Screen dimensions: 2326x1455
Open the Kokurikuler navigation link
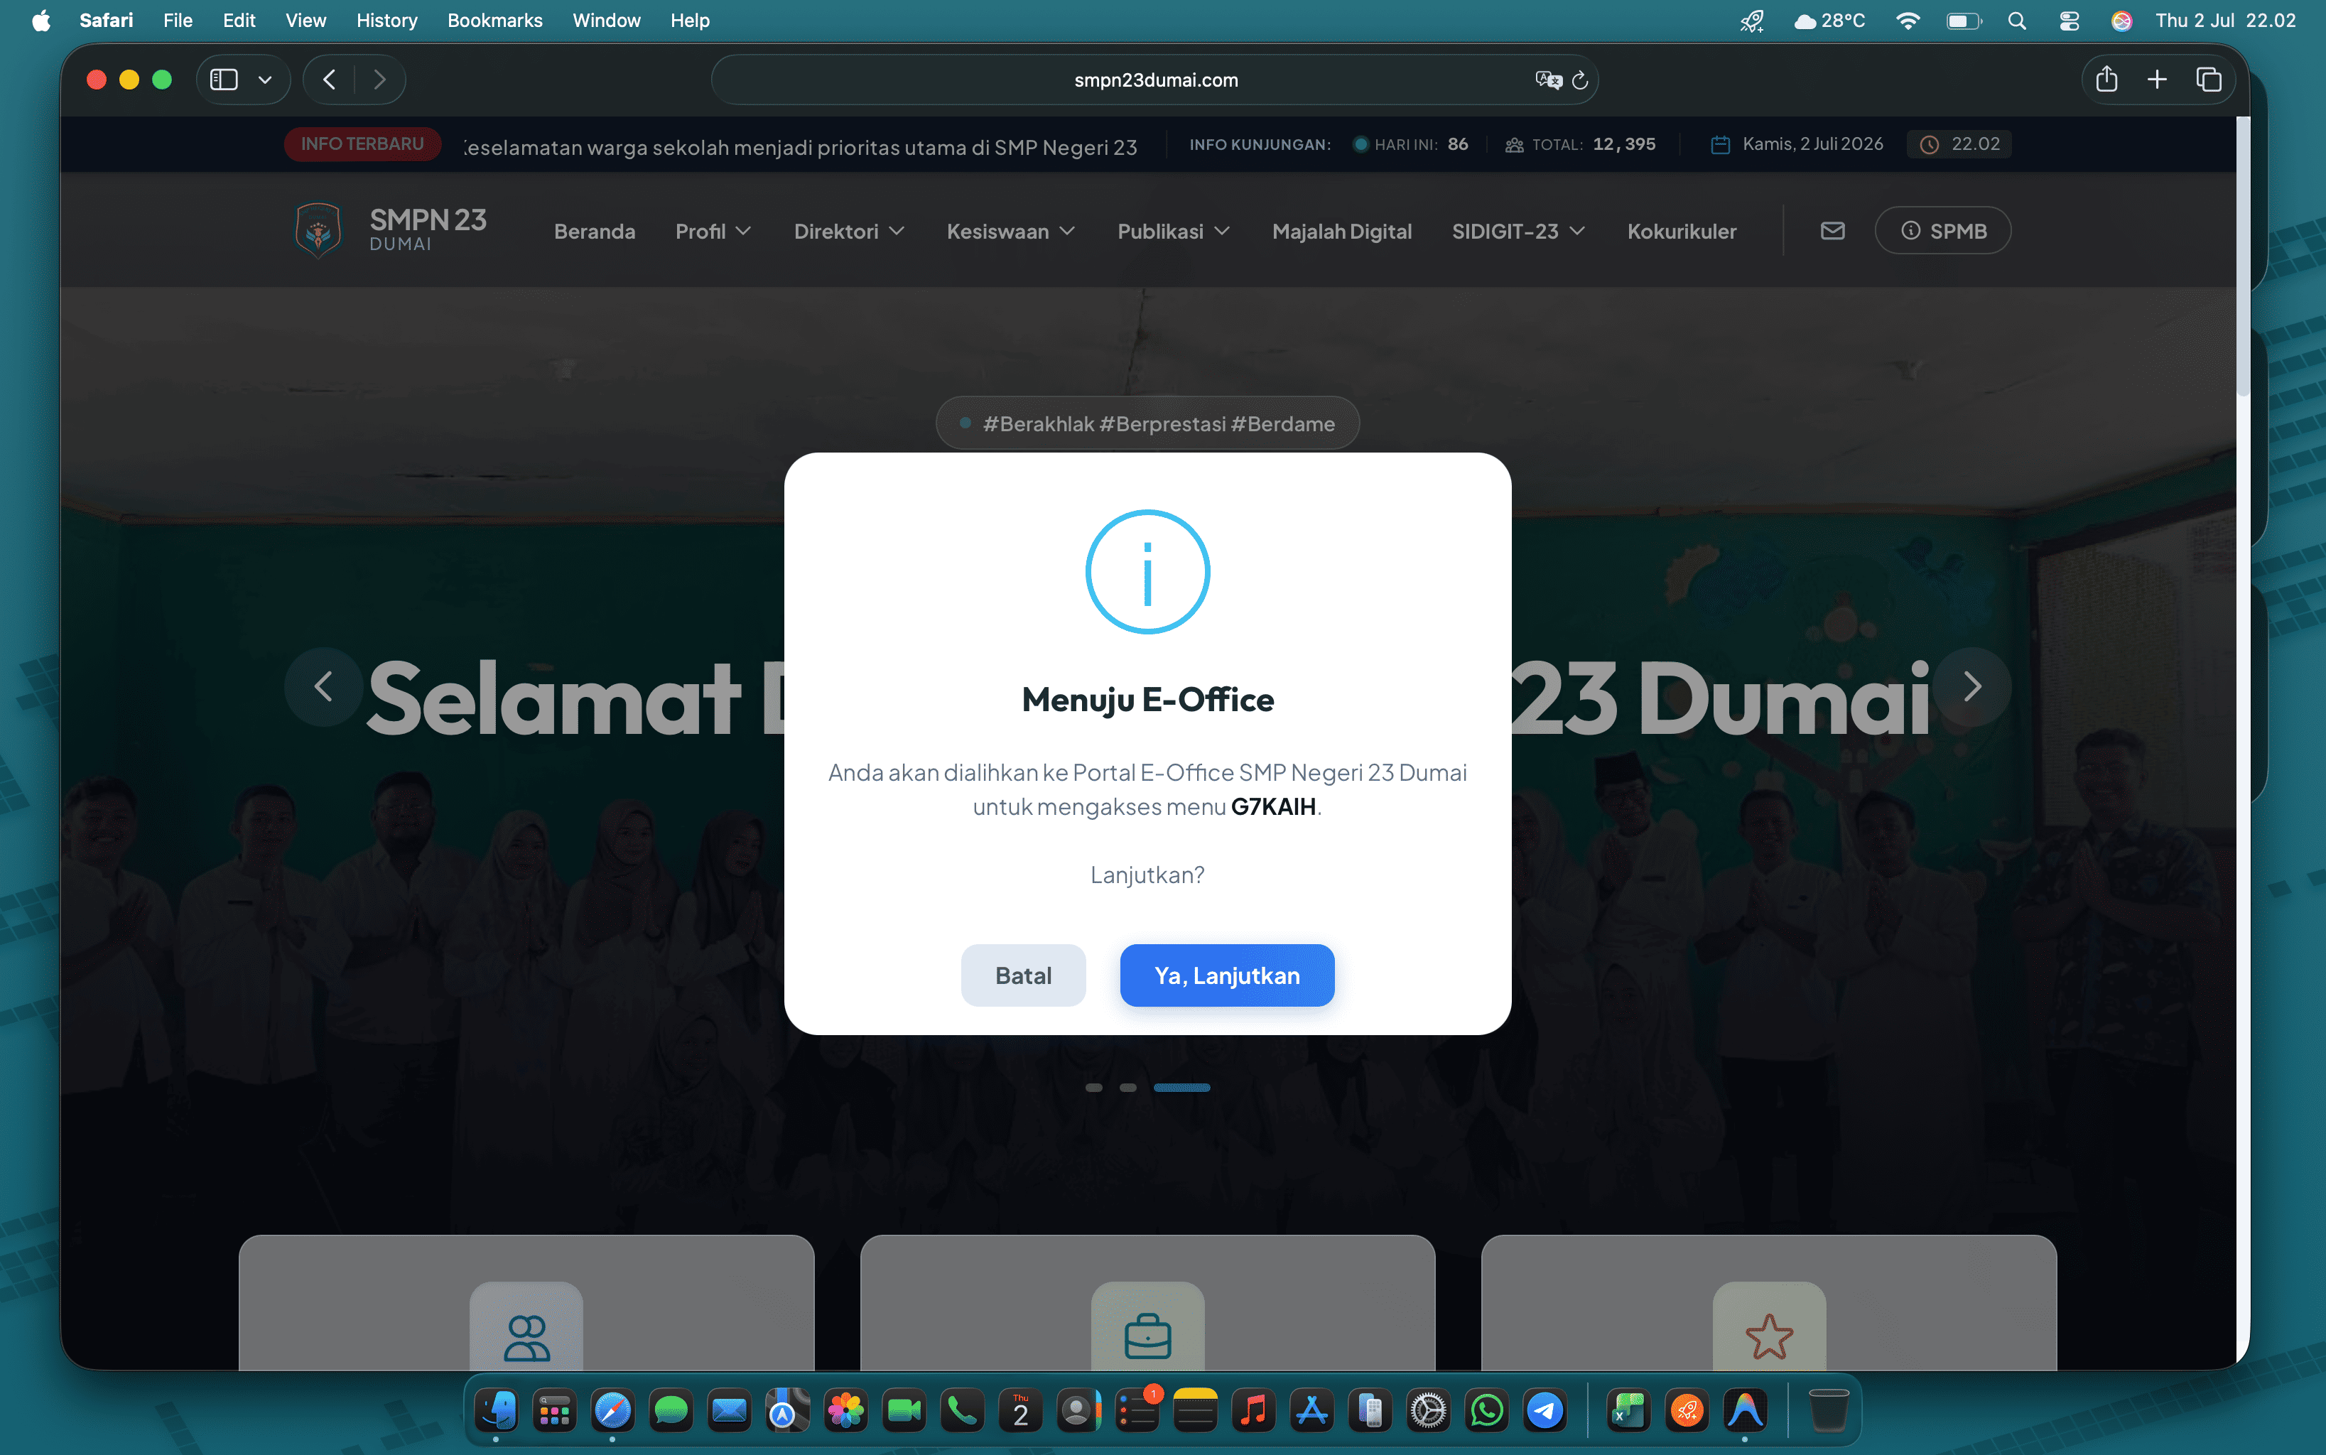pyautogui.click(x=1681, y=231)
